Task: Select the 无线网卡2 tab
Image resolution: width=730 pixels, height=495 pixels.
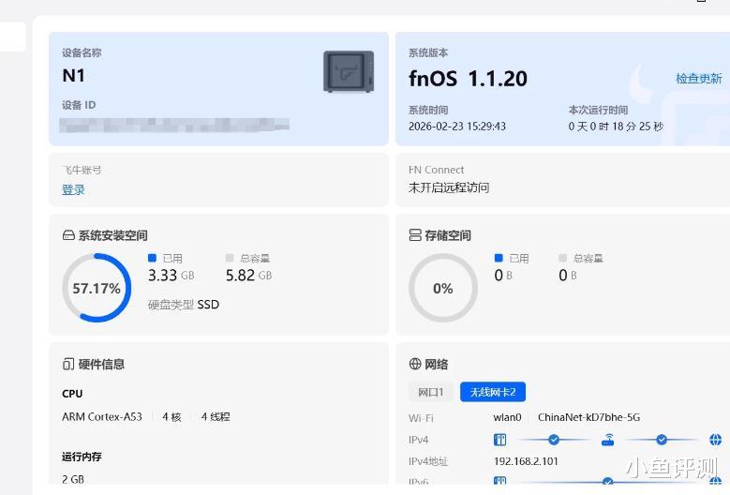Action: (493, 392)
